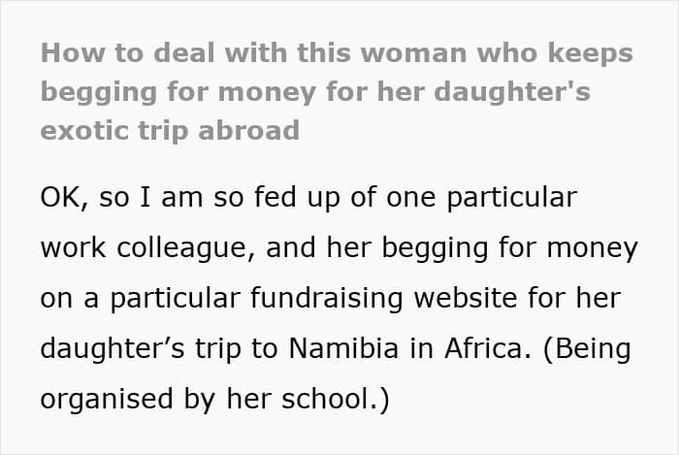The height and width of the screenshot is (455, 679).
Task: Click the word "colleague" in the paragraph
Action: (x=182, y=248)
